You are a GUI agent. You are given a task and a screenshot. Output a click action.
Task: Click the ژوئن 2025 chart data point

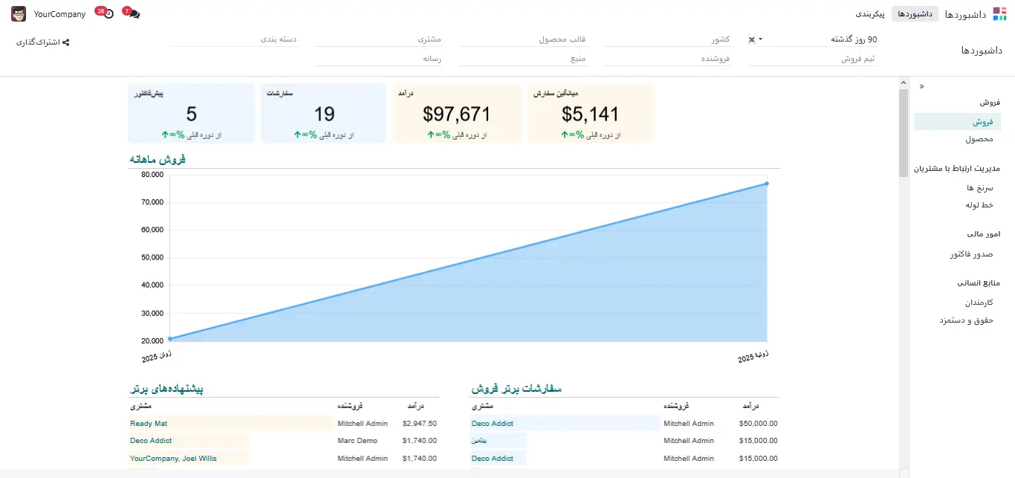point(170,339)
